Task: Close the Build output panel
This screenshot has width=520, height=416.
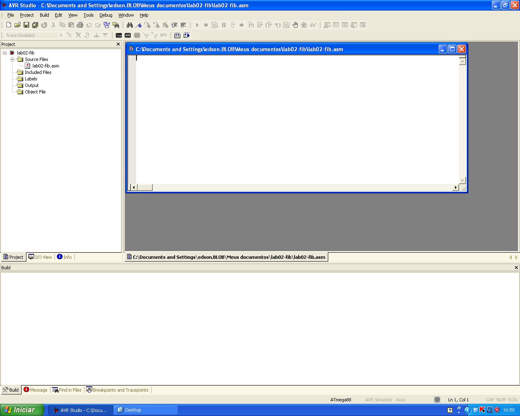Action: (516, 268)
